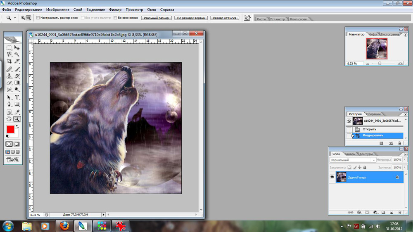
Task: Select the Move tool
Action: click(17, 47)
